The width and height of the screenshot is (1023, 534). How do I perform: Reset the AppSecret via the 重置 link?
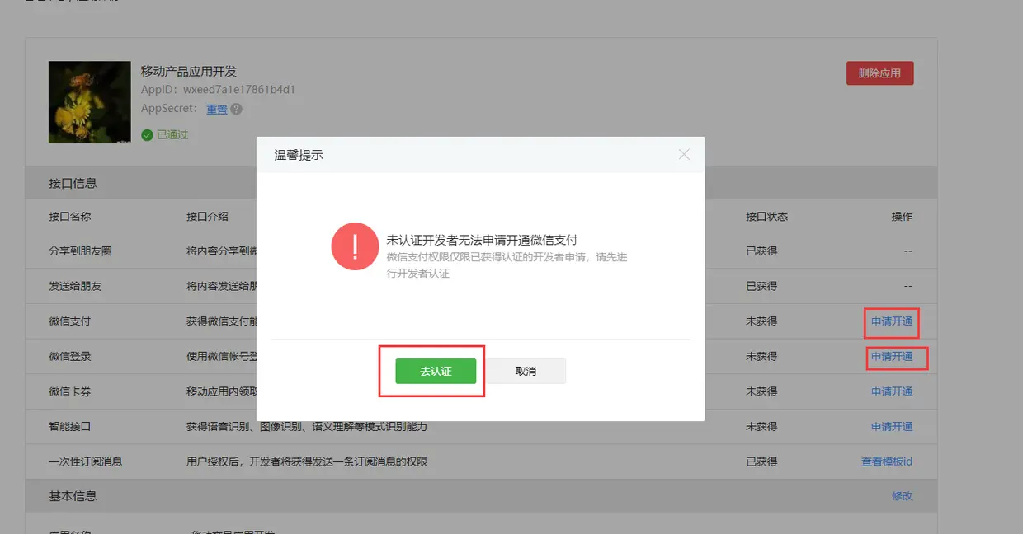[x=215, y=109]
